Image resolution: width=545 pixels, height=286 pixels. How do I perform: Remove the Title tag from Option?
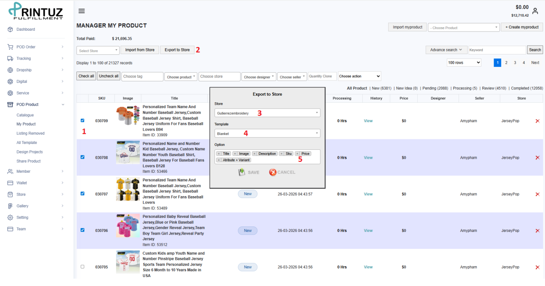[219, 154]
